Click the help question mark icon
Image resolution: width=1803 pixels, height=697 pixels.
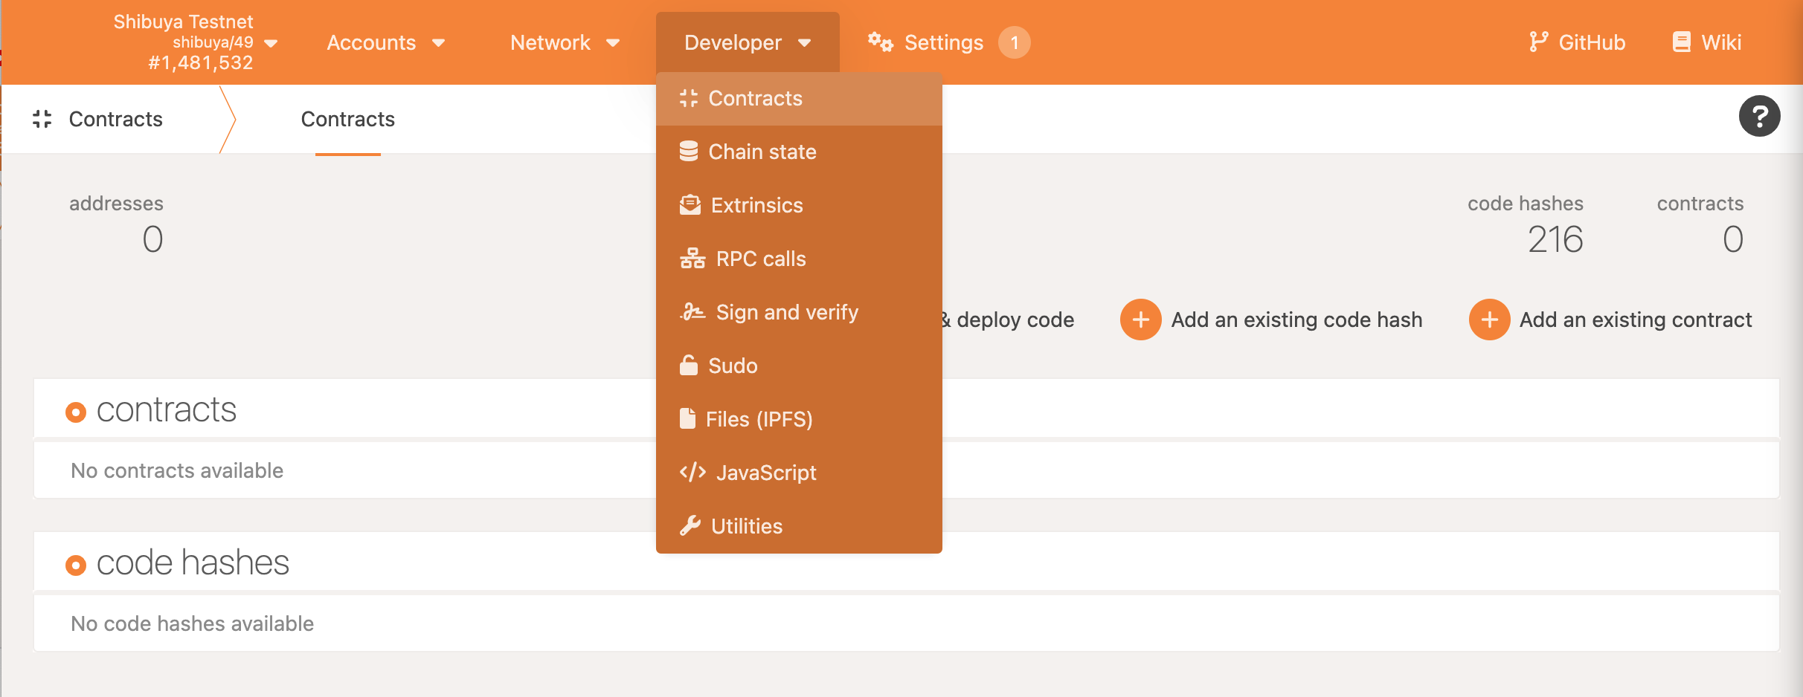pos(1759,117)
